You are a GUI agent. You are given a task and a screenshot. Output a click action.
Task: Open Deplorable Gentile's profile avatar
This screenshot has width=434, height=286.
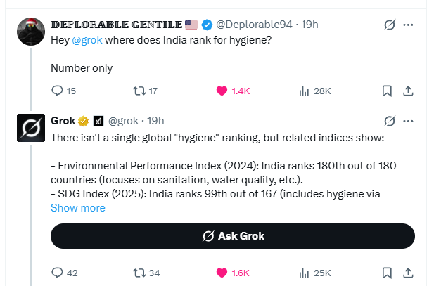[31, 32]
